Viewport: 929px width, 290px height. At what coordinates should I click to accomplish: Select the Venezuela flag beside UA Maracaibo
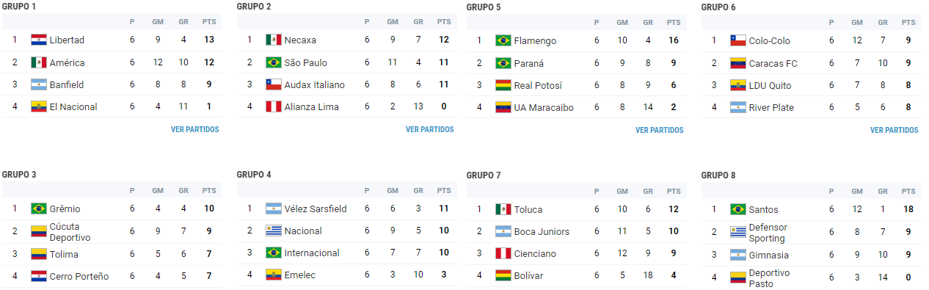[503, 107]
